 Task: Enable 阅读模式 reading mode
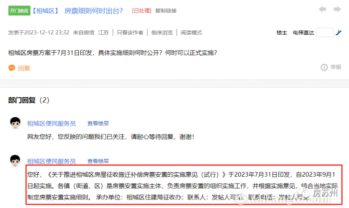[191, 33]
